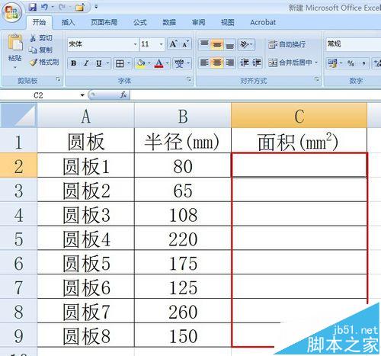This screenshot has width=381, height=356.
Task: Align text to top
Action: 204,44
